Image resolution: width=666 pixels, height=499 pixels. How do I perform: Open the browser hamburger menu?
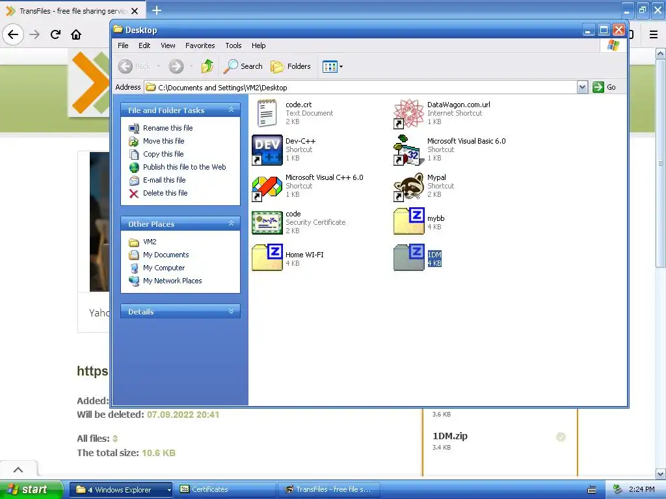[654, 34]
